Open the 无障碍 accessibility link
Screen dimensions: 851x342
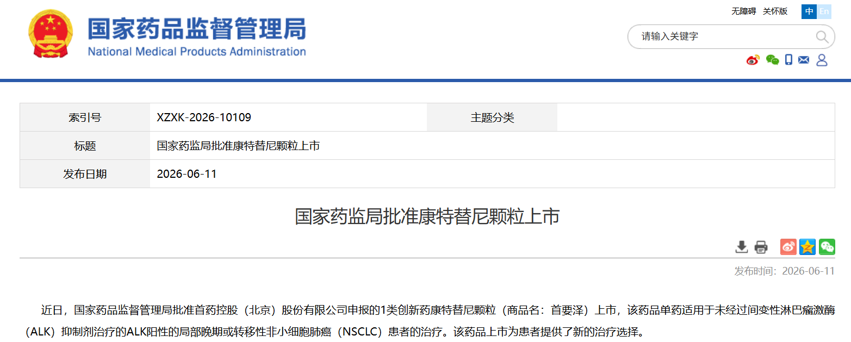[x=743, y=11]
